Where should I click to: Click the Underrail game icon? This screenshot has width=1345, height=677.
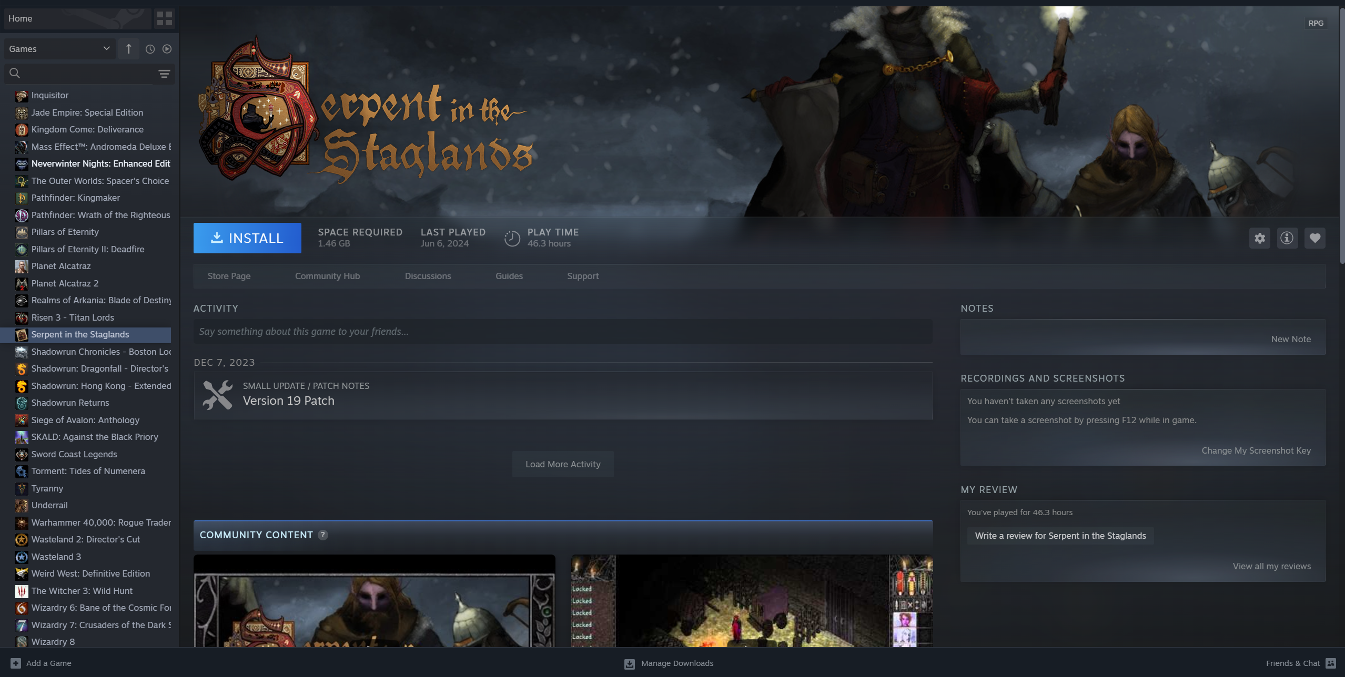click(22, 506)
